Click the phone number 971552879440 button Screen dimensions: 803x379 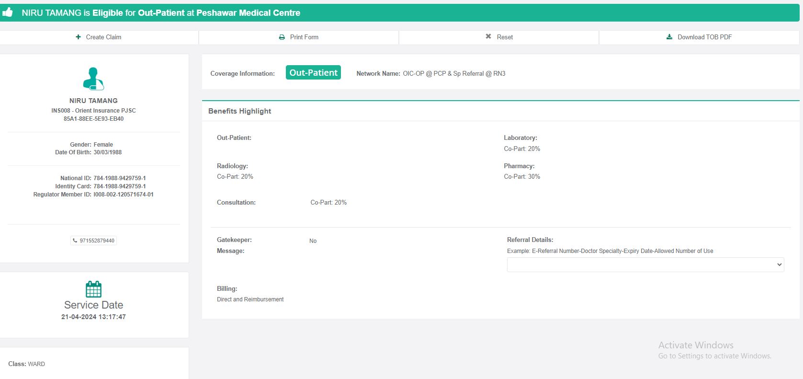[x=97, y=241]
